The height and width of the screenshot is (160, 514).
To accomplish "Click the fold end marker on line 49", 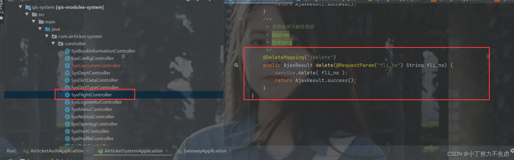I will (249, 88).
